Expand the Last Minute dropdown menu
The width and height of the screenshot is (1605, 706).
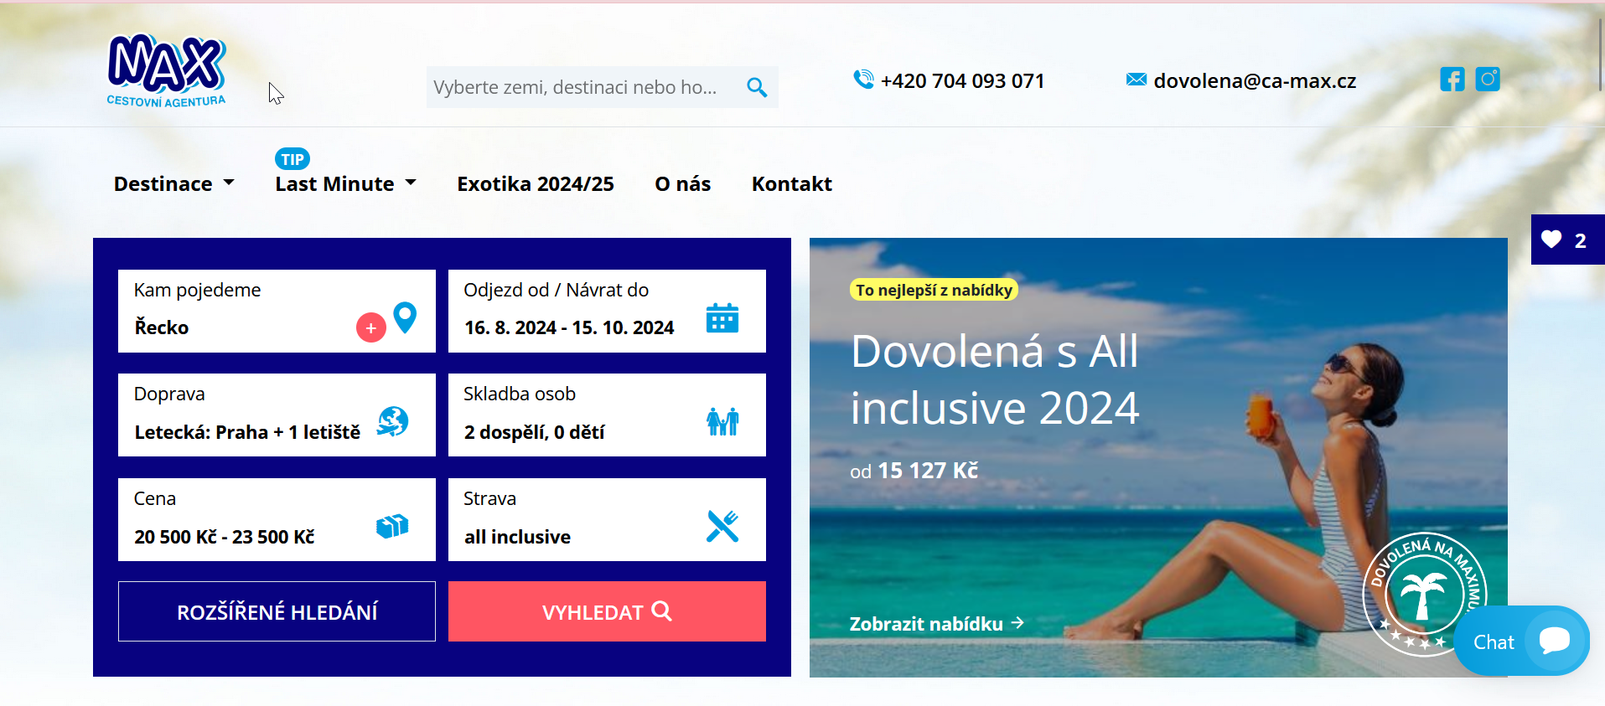[x=346, y=183]
